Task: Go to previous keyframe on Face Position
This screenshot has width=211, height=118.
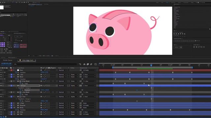Action: [1, 72]
